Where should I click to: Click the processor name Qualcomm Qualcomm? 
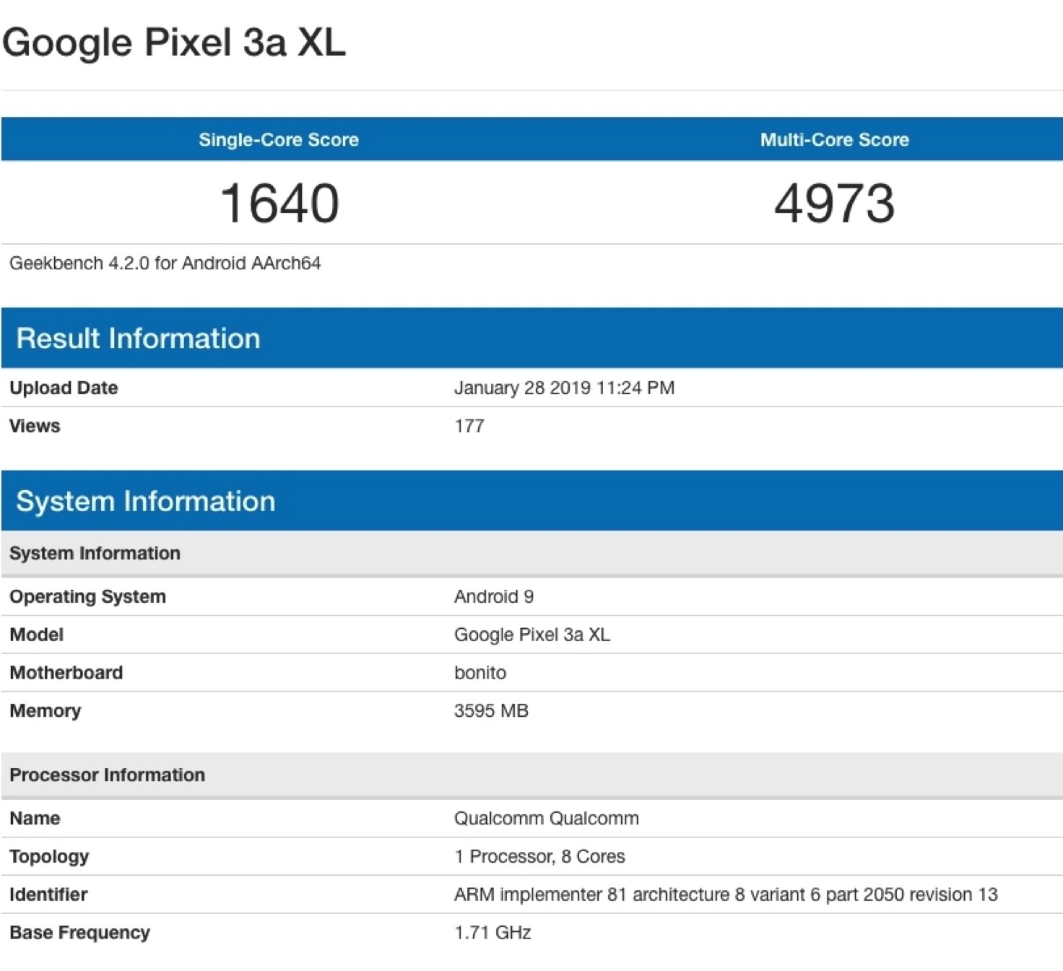click(547, 819)
